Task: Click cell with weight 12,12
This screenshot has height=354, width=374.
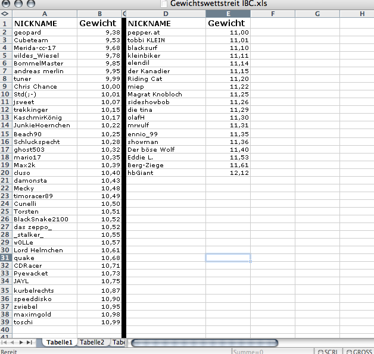Action: (228, 173)
